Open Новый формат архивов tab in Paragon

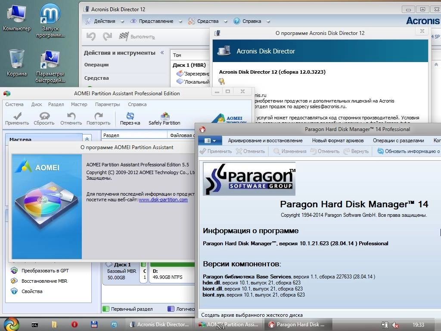(x=338, y=141)
